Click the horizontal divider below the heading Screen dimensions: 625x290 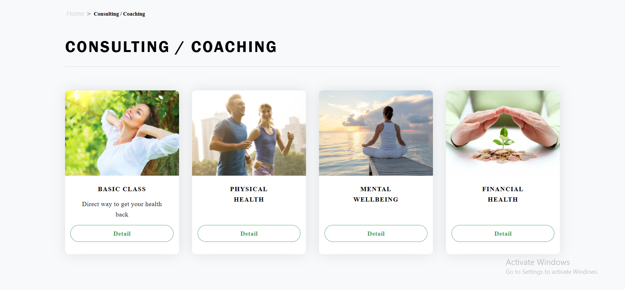[313, 66]
